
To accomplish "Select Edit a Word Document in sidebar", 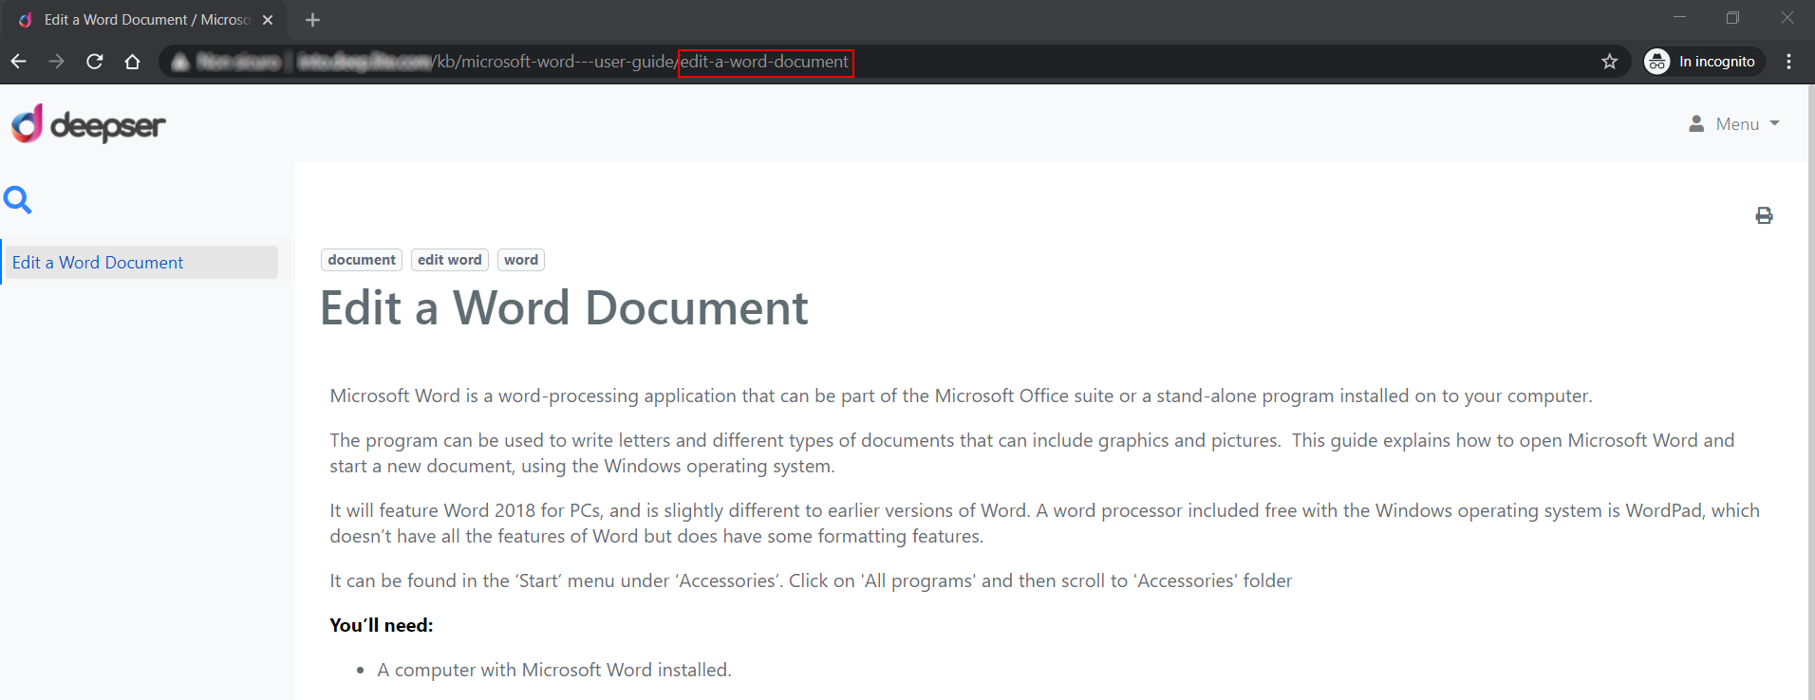I will click(x=140, y=263).
